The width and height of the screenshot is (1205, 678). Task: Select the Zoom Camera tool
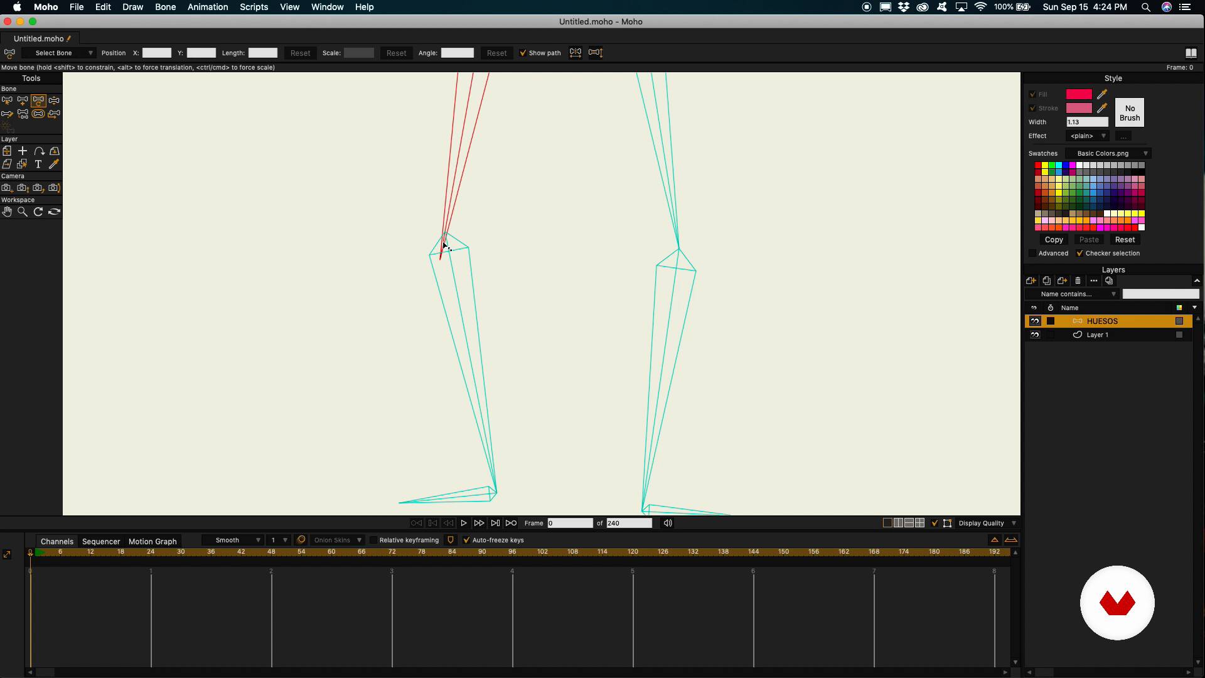click(23, 188)
